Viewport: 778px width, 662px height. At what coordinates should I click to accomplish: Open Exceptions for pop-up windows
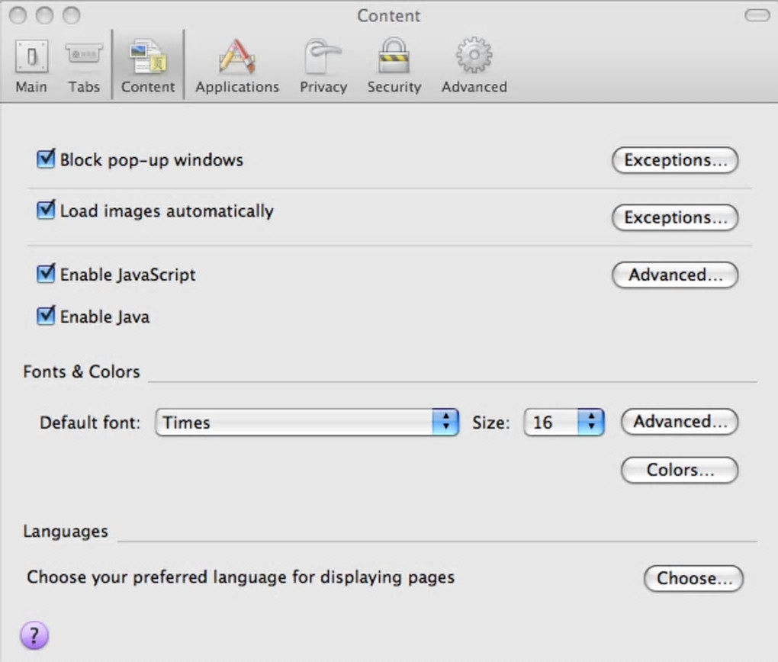coord(675,160)
